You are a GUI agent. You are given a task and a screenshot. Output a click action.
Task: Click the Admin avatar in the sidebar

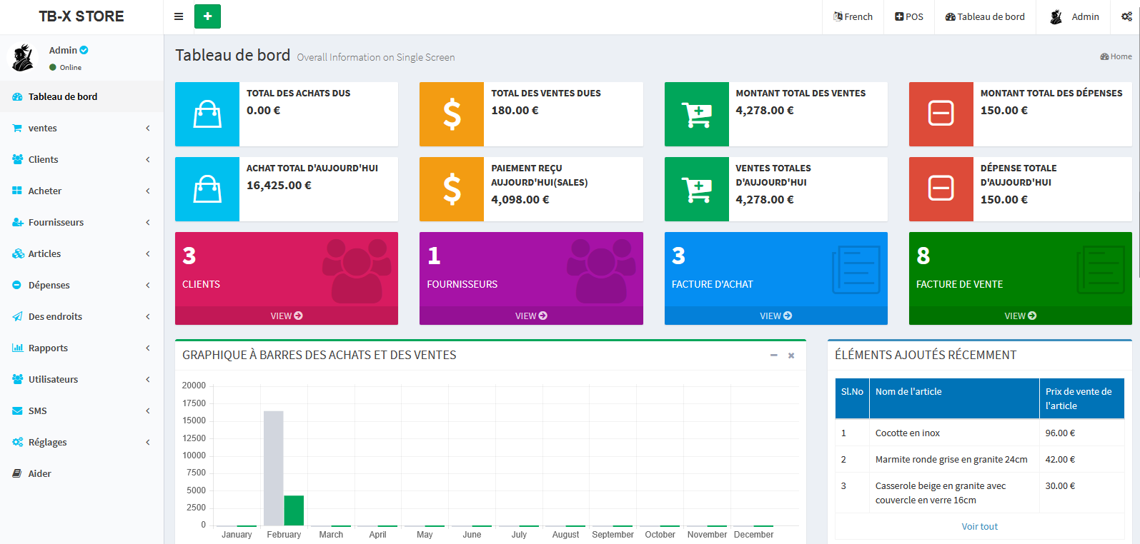(24, 58)
